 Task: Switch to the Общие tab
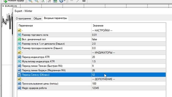(x=37, y=19)
